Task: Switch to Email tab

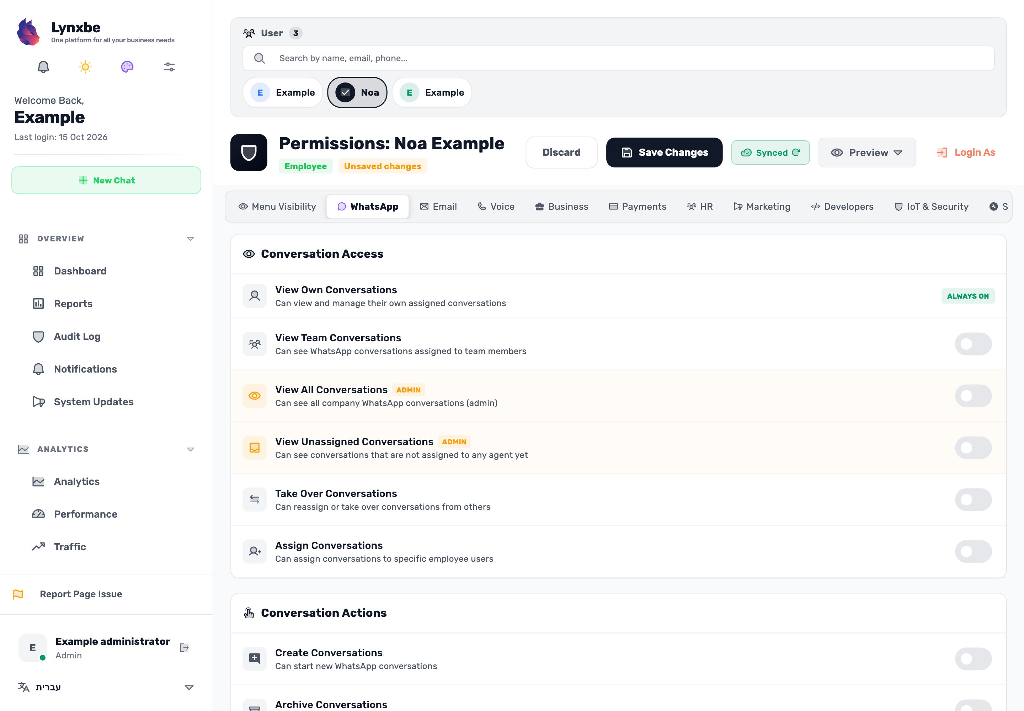Action: (438, 207)
